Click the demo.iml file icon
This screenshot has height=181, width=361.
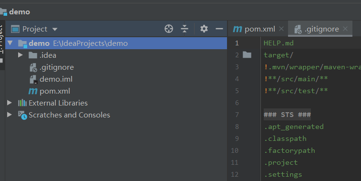point(33,80)
